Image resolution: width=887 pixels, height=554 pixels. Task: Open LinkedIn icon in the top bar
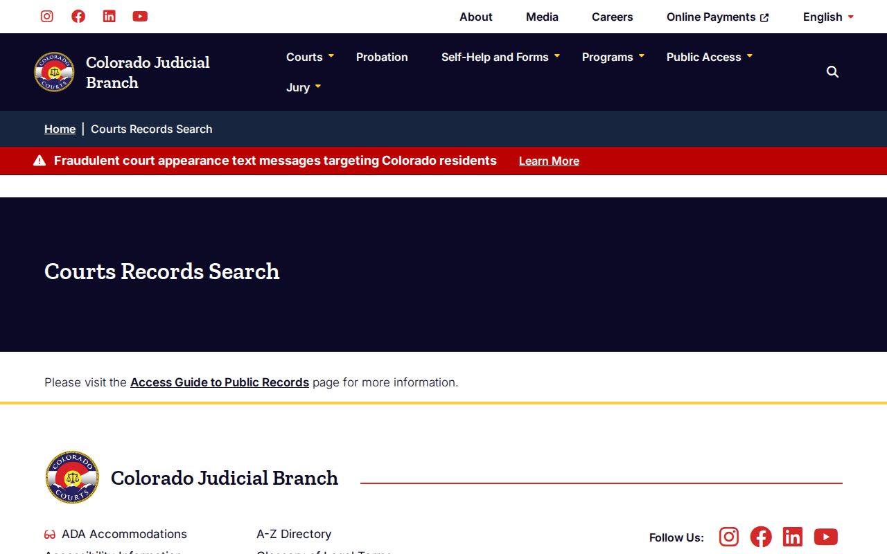point(109,16)
